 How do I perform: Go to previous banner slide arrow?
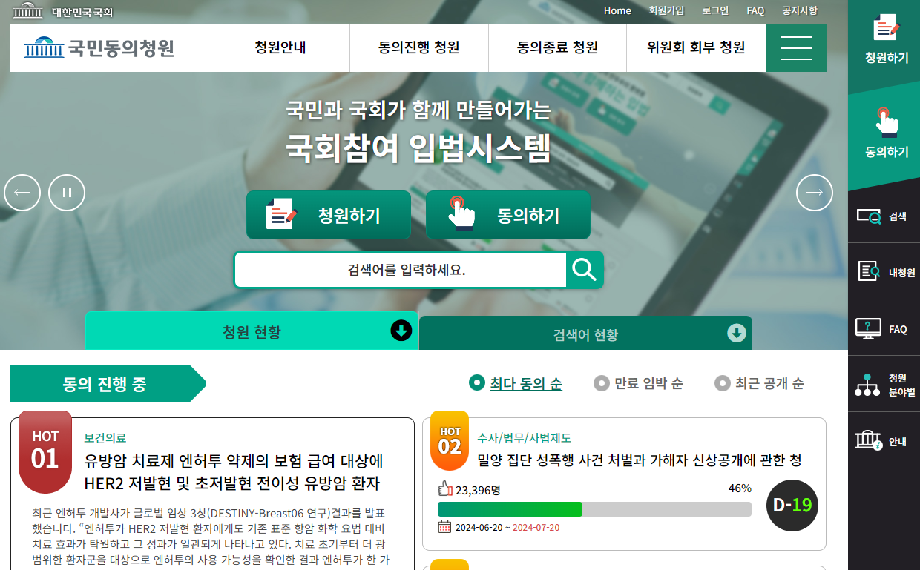click(x=22, y=193)
